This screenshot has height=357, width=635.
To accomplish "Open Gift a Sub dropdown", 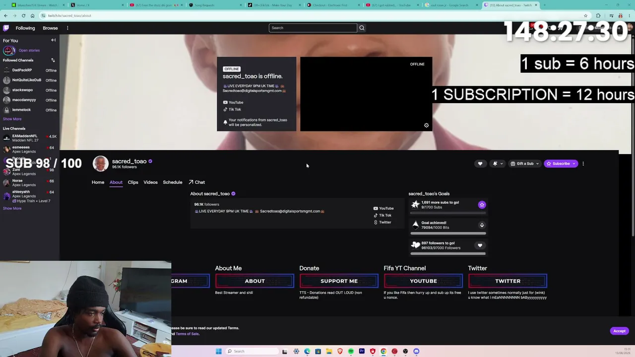I will [x=524, y=164].
